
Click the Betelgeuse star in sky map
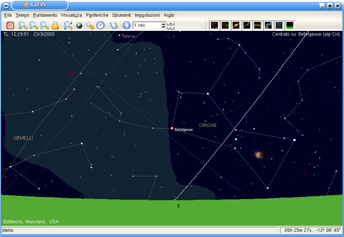click(172, 128)
